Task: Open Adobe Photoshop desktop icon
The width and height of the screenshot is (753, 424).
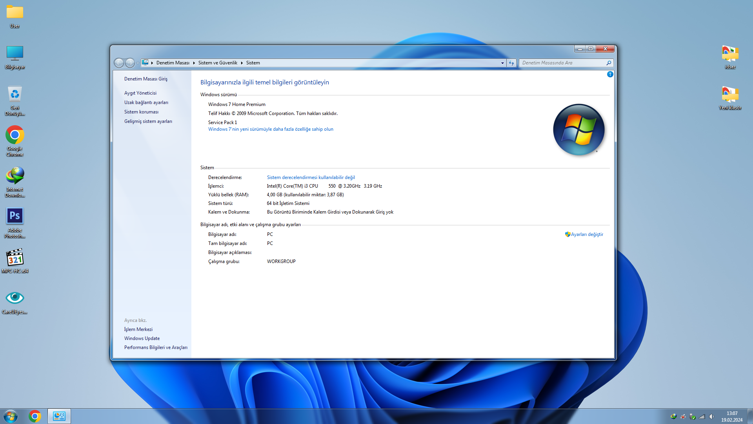Action: click(x=15, y=216)
